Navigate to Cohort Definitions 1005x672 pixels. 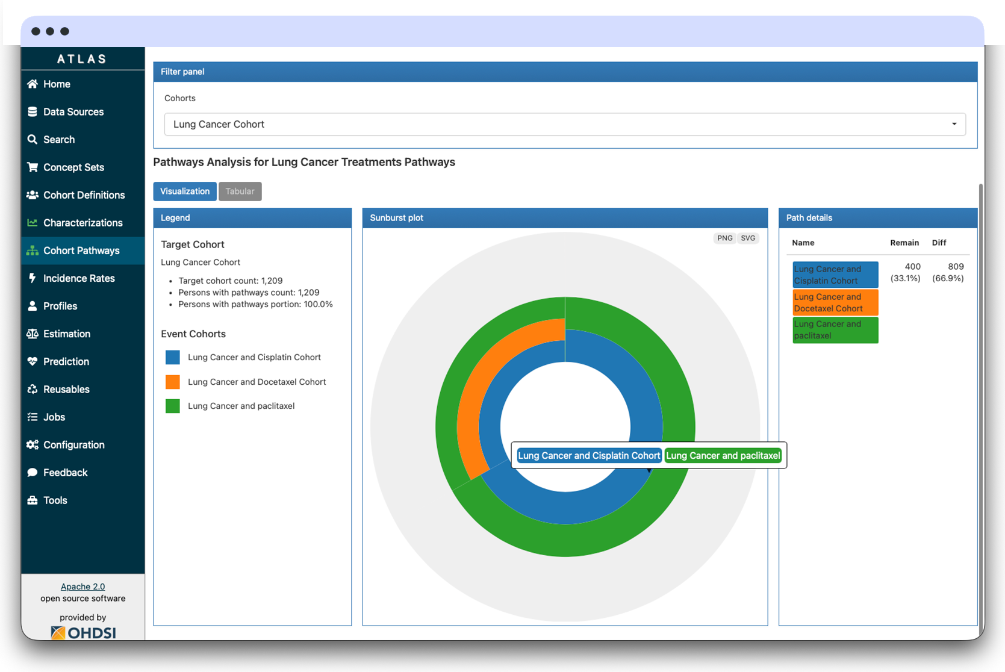tap(83, 194)
